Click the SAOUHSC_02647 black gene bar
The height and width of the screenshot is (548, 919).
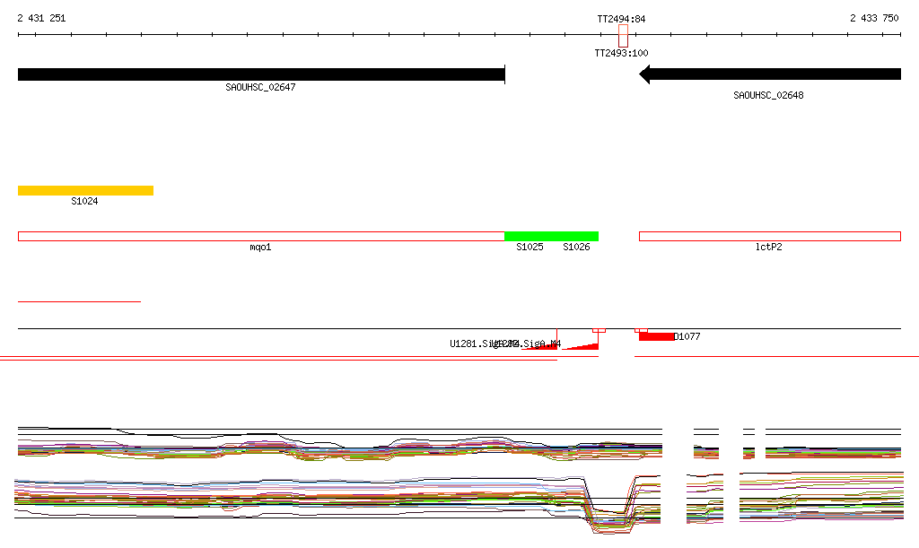click(x=261, y=74)
